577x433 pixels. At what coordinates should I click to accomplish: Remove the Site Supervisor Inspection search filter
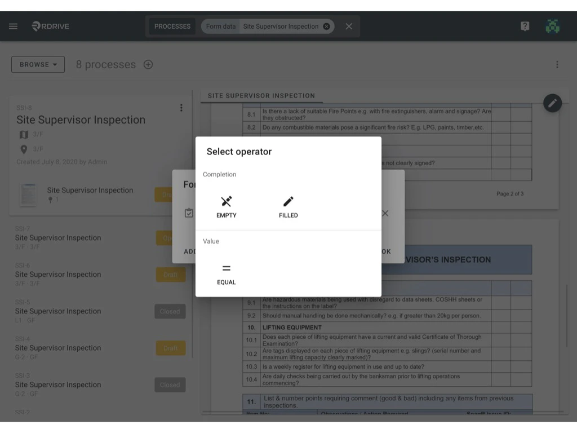pos(326,26)
